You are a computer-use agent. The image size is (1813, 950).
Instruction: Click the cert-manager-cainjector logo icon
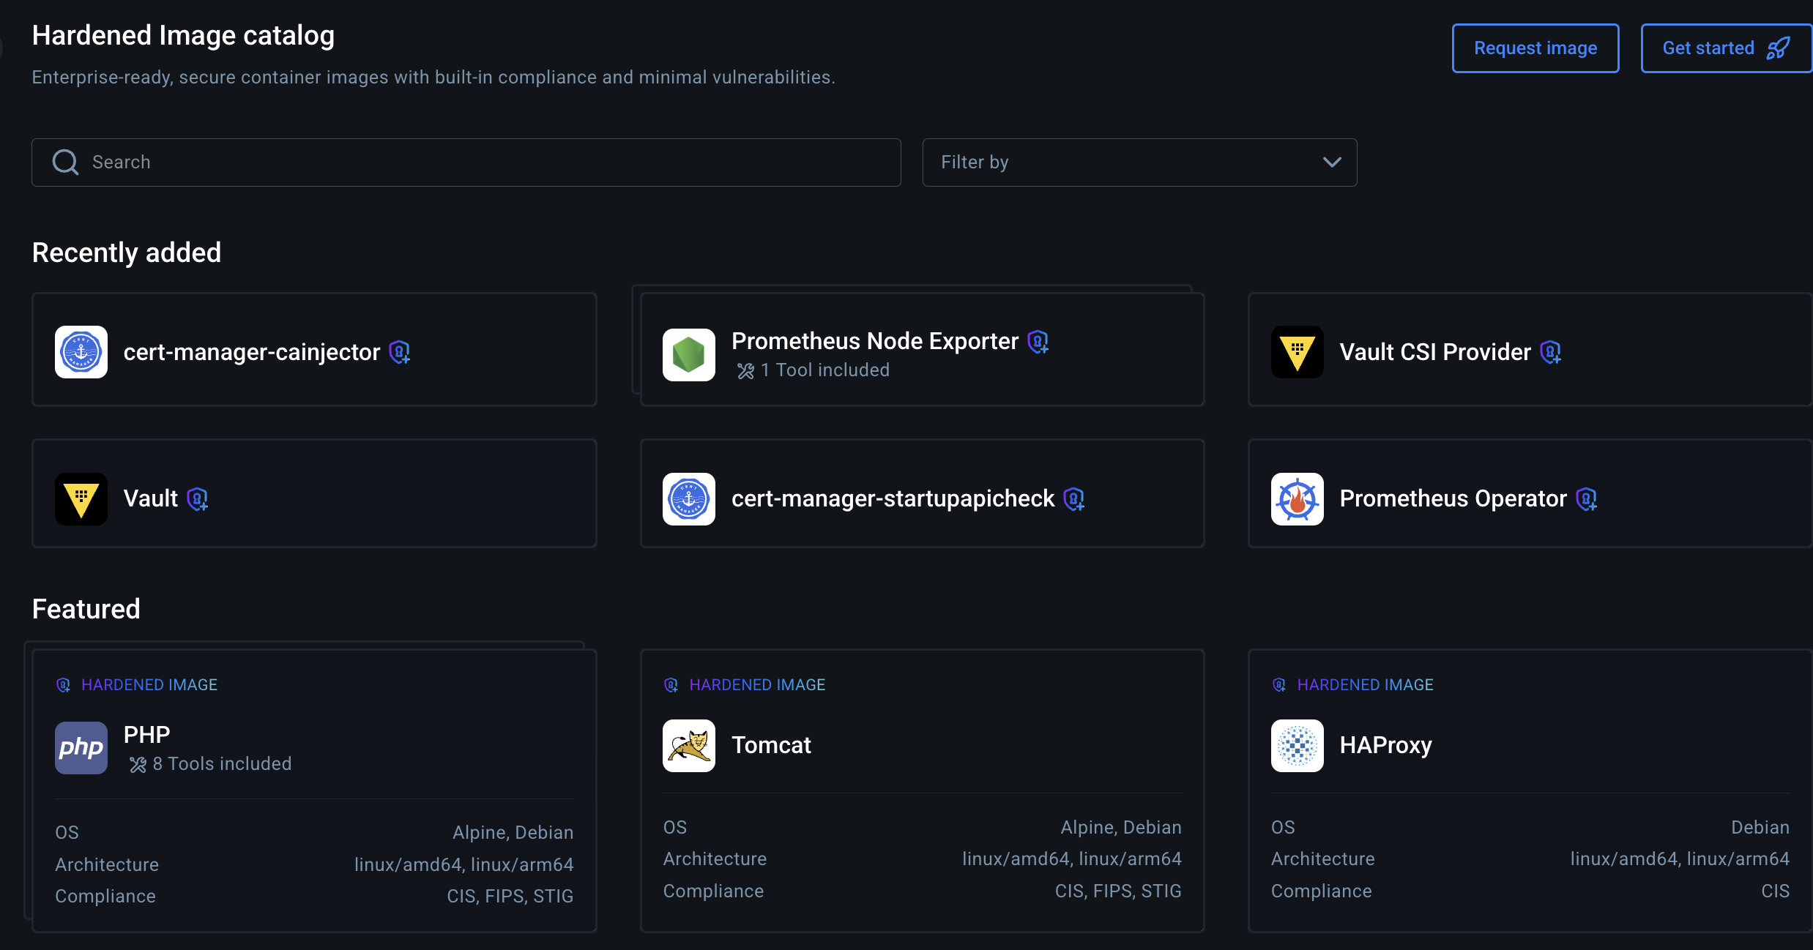pyautogui.click(x=81, y=352)
